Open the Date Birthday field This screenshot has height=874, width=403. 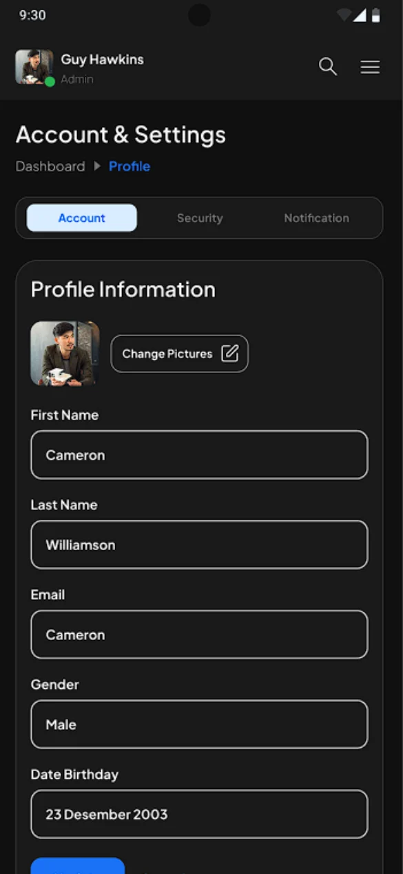(x=199, y=814)
